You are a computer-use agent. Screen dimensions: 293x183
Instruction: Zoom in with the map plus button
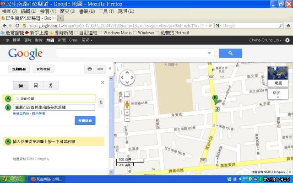pyautogui.click(x=127, y=112)
